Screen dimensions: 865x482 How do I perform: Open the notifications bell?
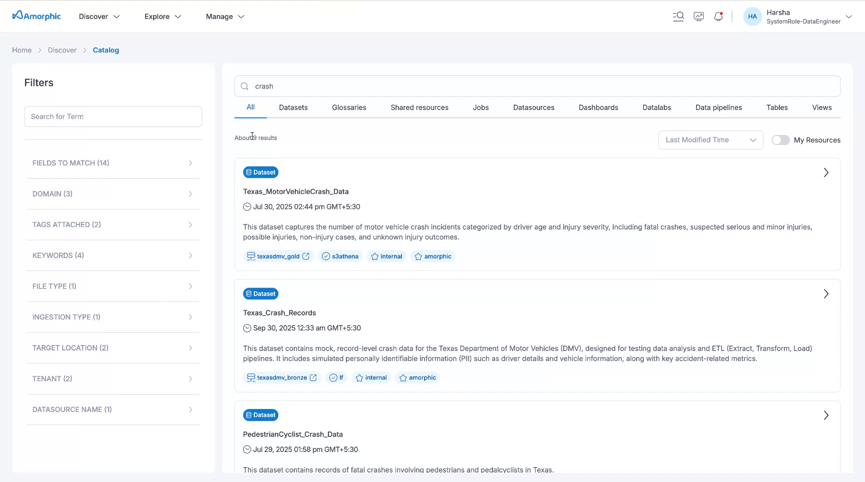point(718,16)
